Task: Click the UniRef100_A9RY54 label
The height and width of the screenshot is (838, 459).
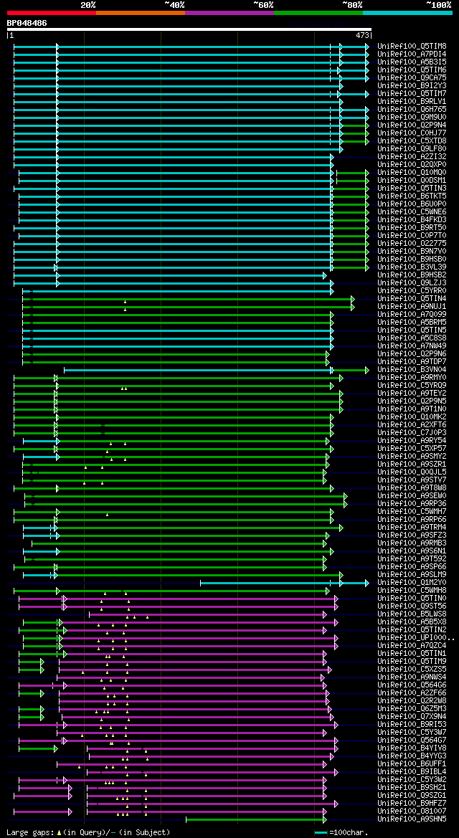Action: (412, 440)
